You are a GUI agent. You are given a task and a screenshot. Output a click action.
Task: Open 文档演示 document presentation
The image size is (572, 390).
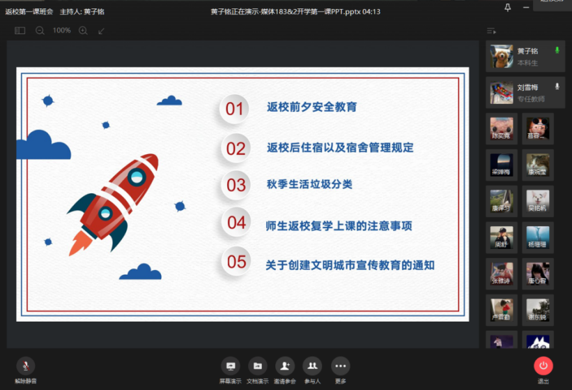tap(257, 366)
